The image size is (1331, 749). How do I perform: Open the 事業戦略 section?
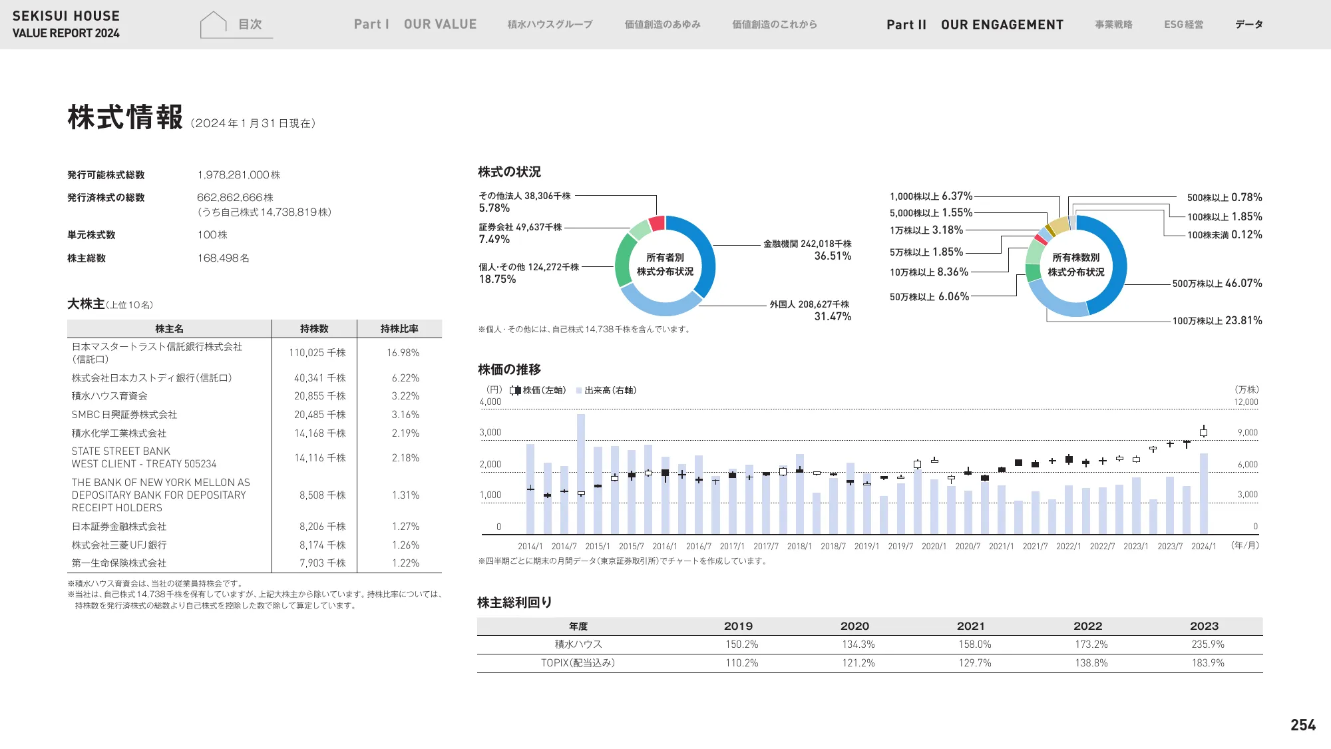coord(1115,25)
